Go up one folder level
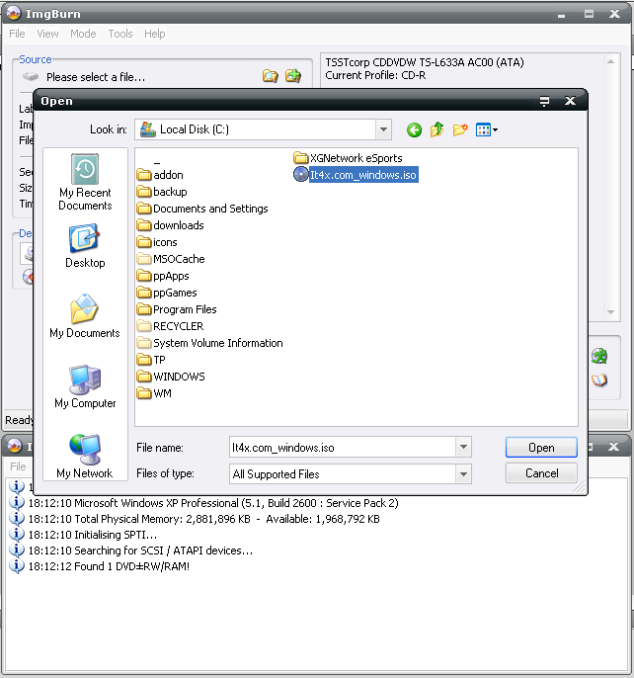 point(436,129)
